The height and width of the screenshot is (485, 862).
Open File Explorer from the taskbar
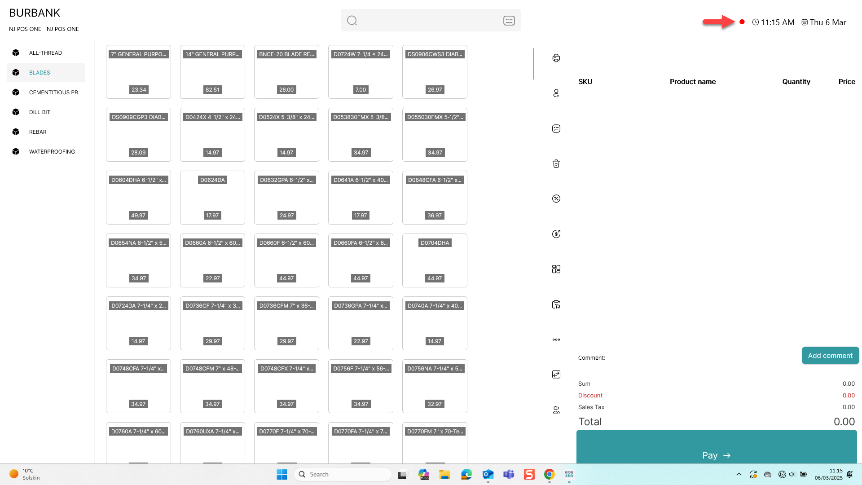click(444, 474)
